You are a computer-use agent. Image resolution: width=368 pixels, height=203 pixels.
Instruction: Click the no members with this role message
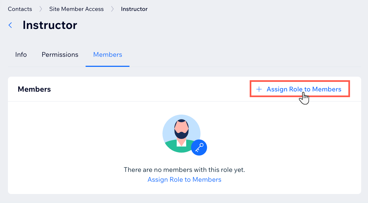click(x=184, y=170)
